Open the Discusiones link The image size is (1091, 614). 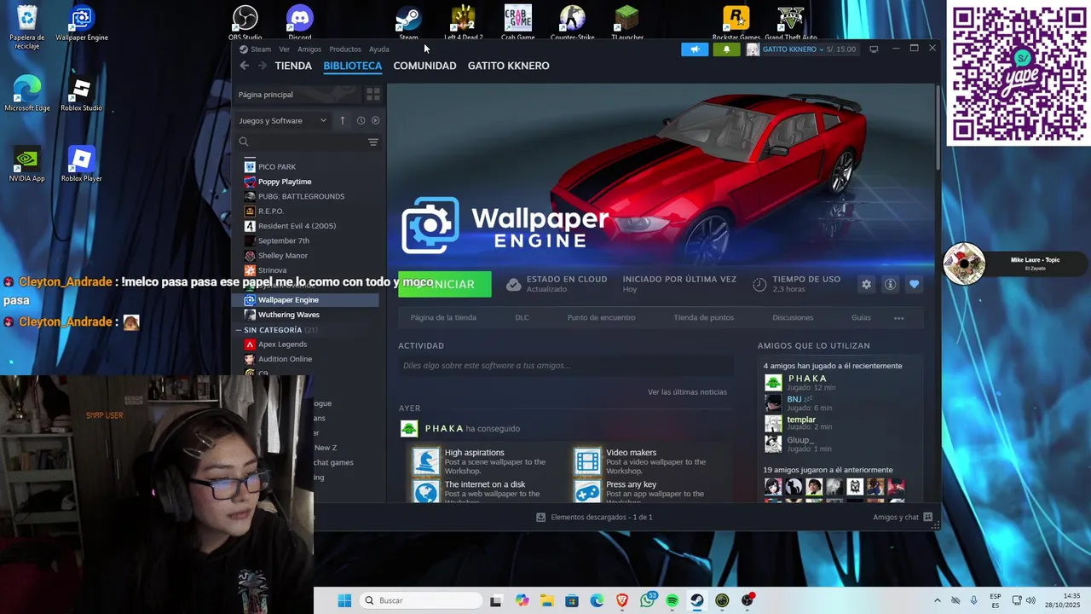pyautogui.click(x=793, y=317)
